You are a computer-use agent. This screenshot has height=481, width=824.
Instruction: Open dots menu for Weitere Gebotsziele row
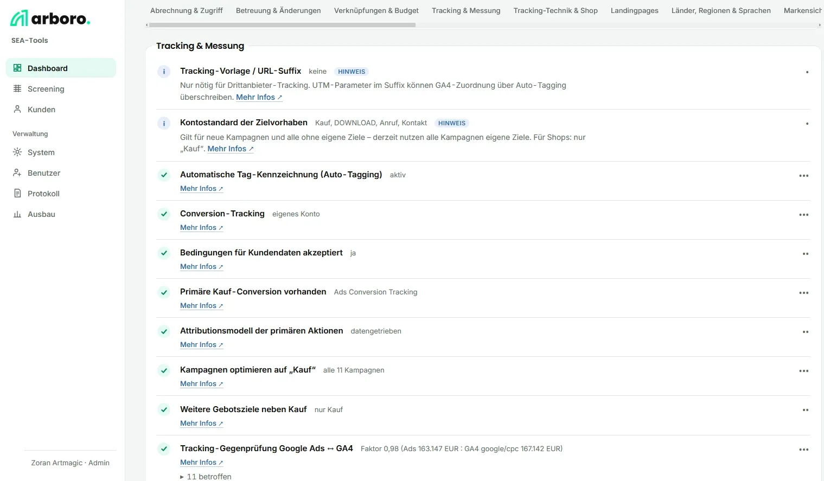click(806, 410)
